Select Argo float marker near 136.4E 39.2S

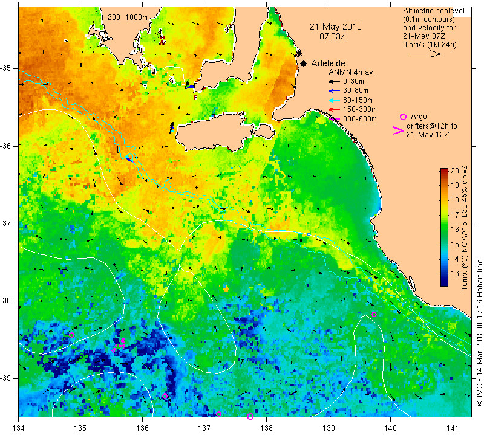pyautogui.click(x=165, y=396)
